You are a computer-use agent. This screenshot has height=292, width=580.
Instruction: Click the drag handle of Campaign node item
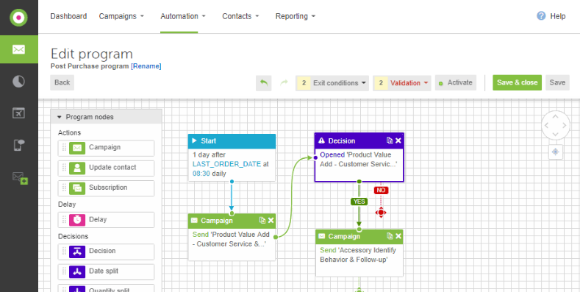(64, 148)
